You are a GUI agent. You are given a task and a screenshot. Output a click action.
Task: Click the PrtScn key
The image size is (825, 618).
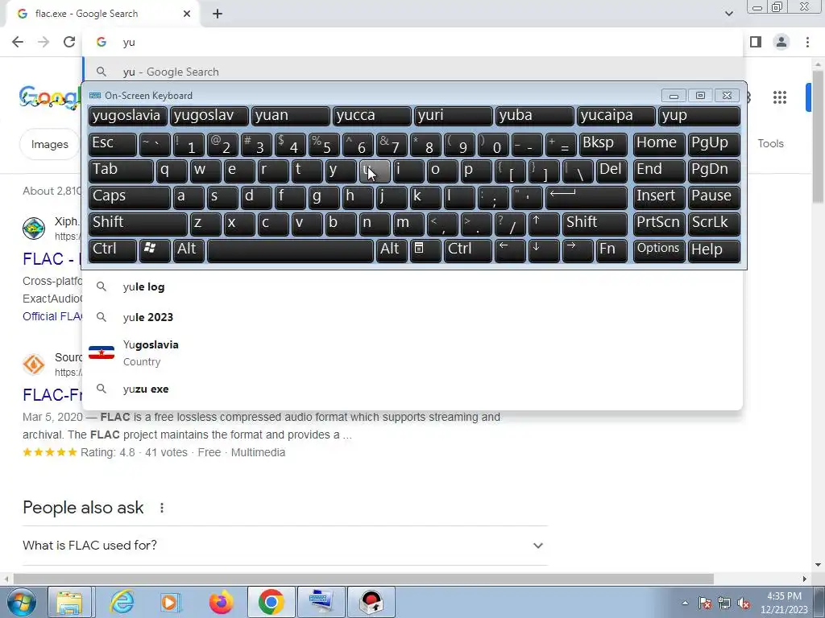[659, 224]
